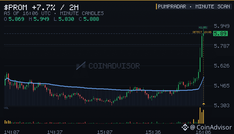Click the low price value 5.830
The height and width of the screenshot is (134, 234).
tap(66, 19)
